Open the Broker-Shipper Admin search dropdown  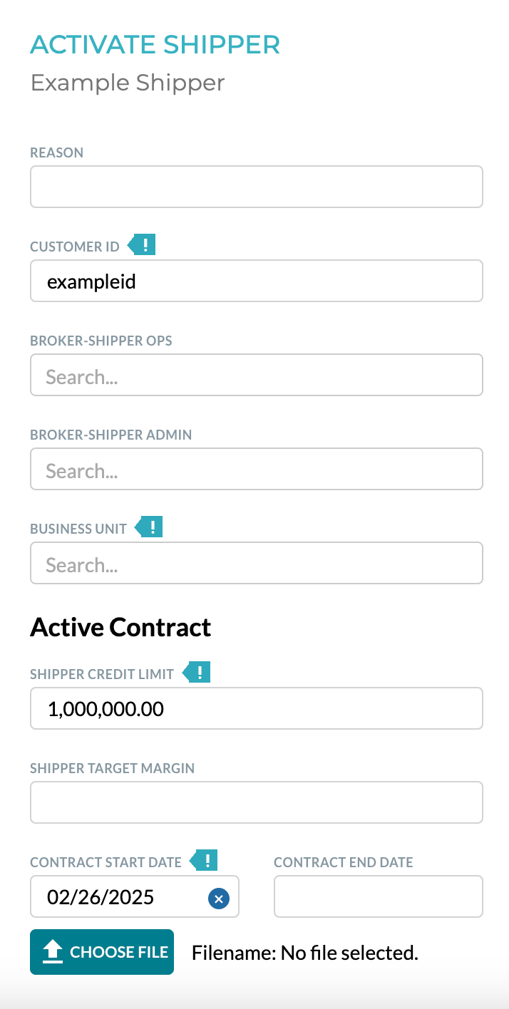[x=257, y=469]
